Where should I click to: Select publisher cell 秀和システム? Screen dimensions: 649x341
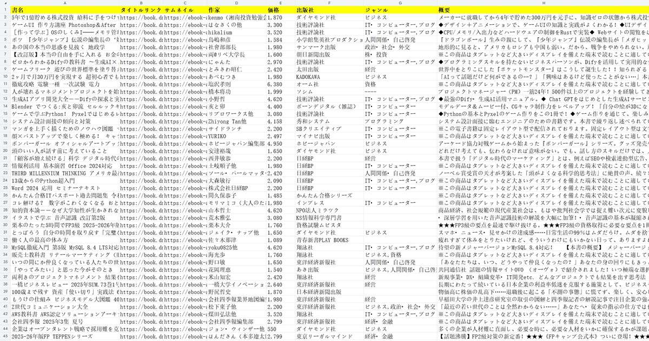coord(330,122)
